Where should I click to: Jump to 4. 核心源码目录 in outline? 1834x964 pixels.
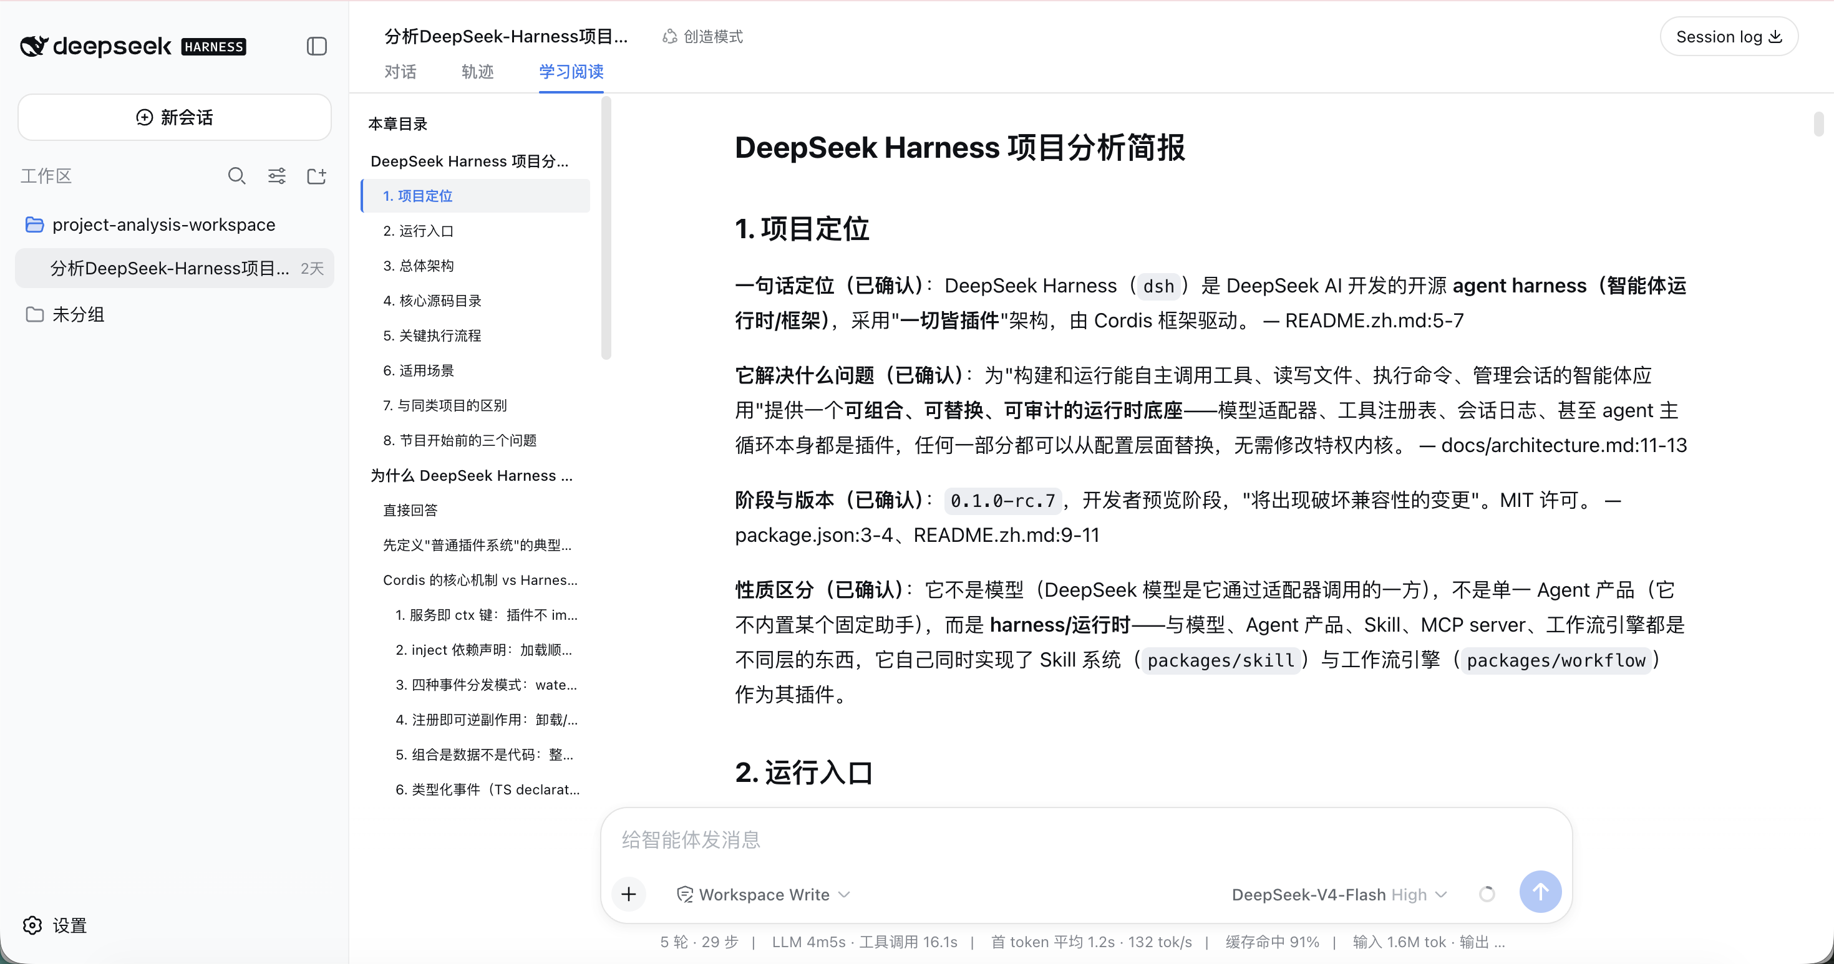pos(475,300)
